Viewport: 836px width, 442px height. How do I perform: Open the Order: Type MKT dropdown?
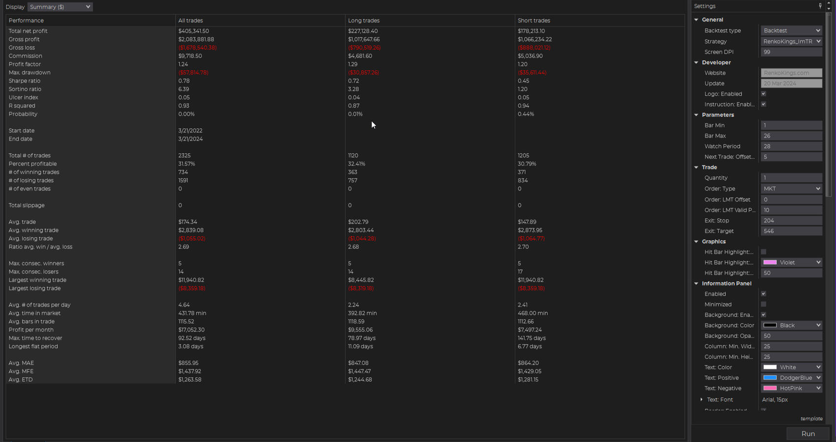(791, 189)
